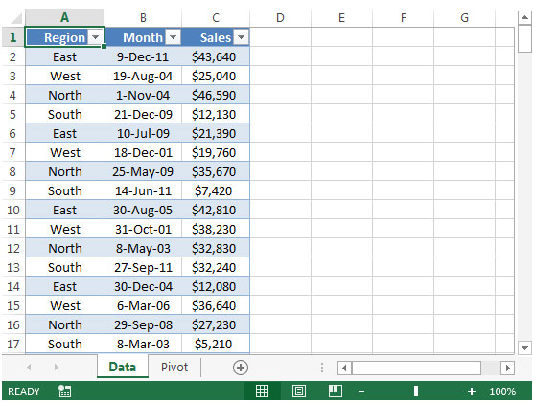Open the Sales column filter dropdown
The height and width of the screenshot is (402, 534).
tap(242, 37)
